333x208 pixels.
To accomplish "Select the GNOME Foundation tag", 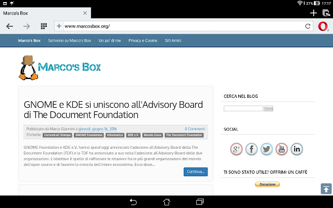I will 89,135.
